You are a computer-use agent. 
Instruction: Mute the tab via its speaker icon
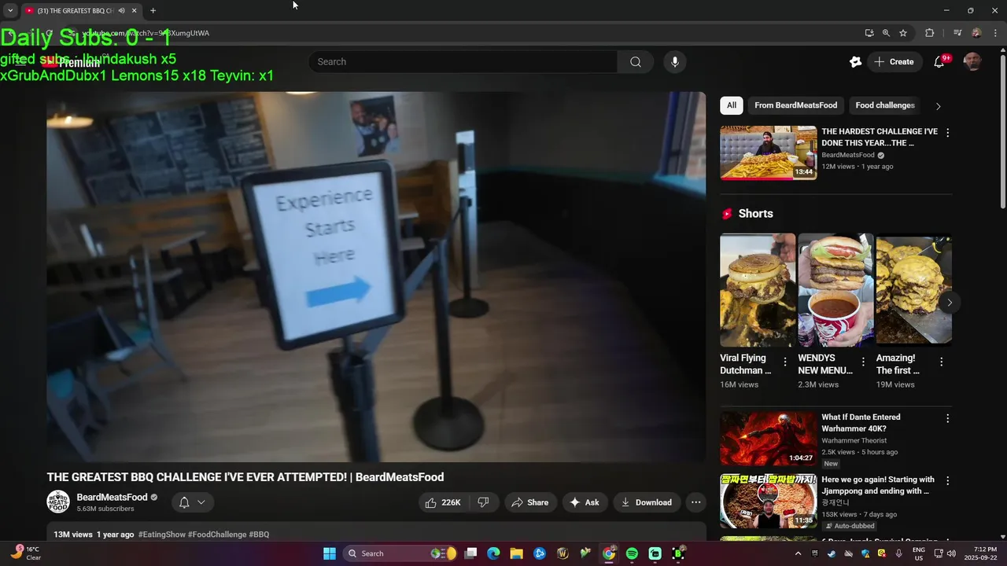121,11
